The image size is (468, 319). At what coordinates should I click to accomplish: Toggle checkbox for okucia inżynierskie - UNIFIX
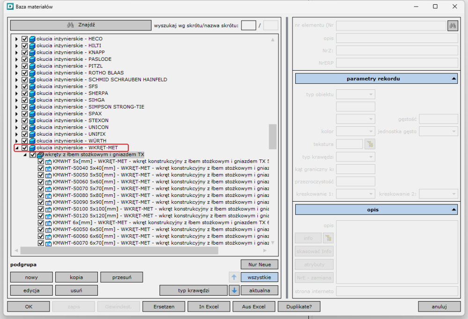point(24,134)
